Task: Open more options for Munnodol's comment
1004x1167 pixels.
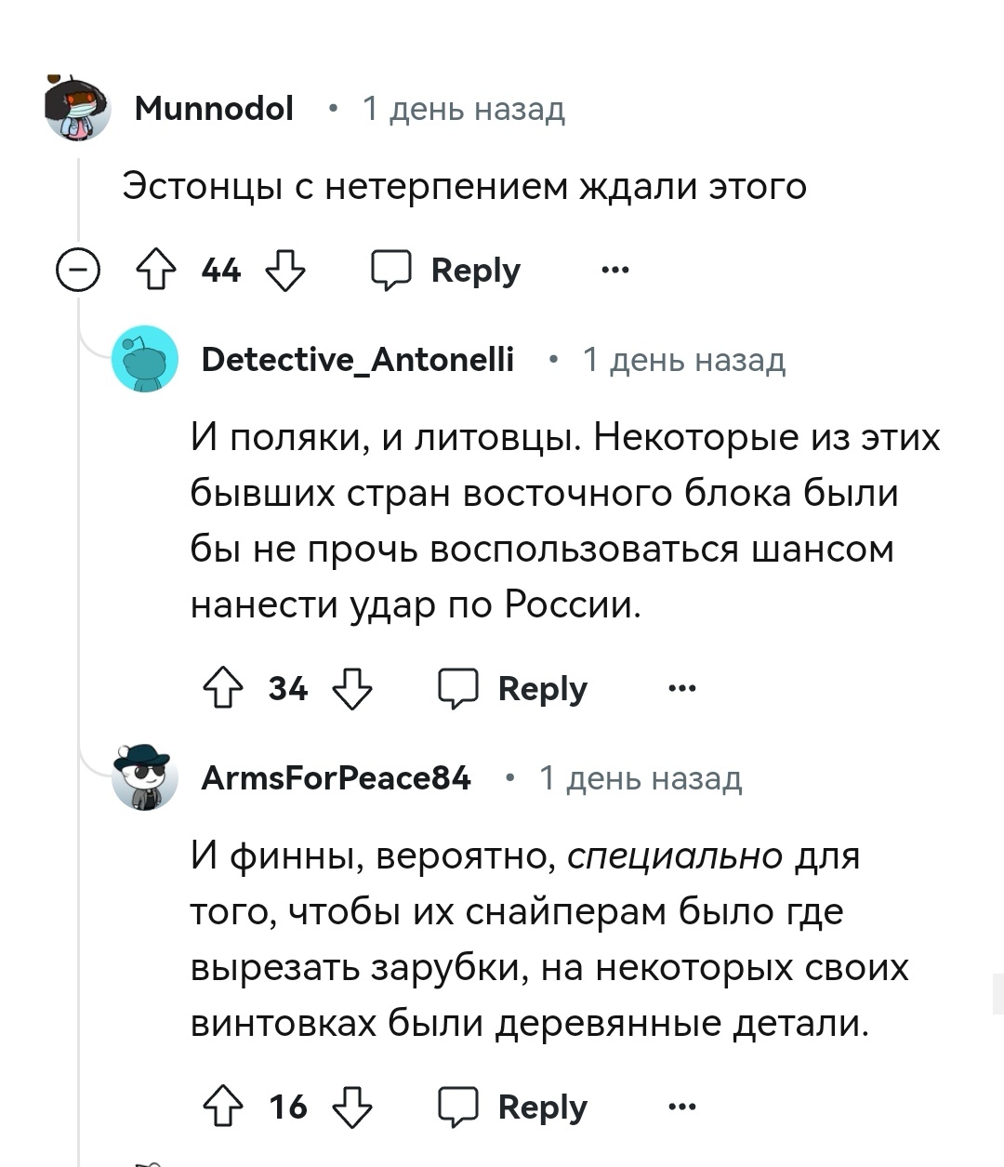Action: coord(614,271)
